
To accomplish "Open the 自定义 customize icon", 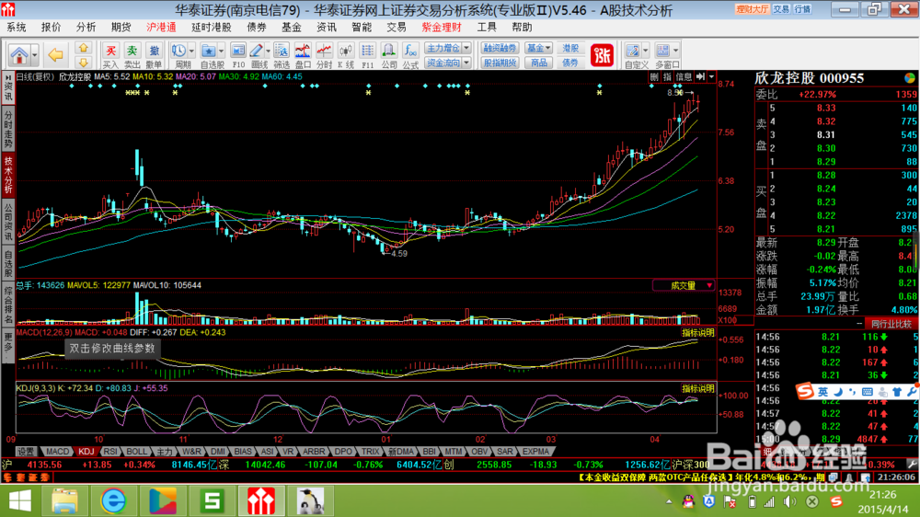I will 633,51.
